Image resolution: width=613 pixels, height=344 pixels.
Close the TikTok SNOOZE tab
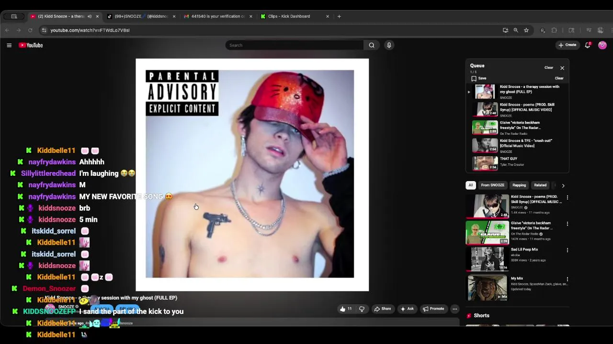coord(174,16)
